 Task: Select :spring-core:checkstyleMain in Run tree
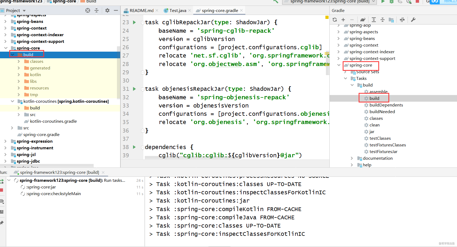(x=53, y=194)
